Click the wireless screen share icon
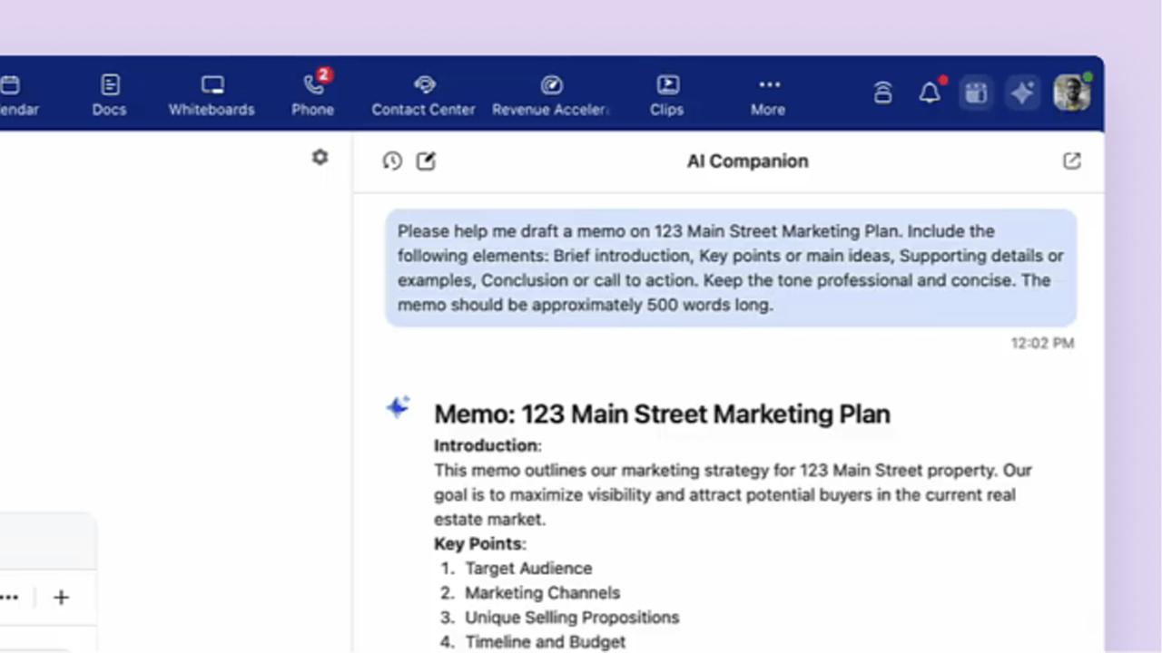The height and width of the screenshot is (653, 1162). (882, 93)
